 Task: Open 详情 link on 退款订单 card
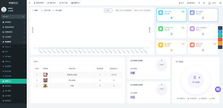pyautogui.click(x=215, y=44)
